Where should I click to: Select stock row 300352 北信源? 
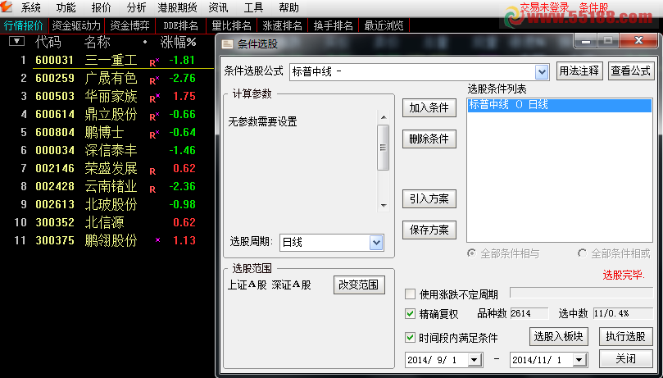[x=108, y=222]
